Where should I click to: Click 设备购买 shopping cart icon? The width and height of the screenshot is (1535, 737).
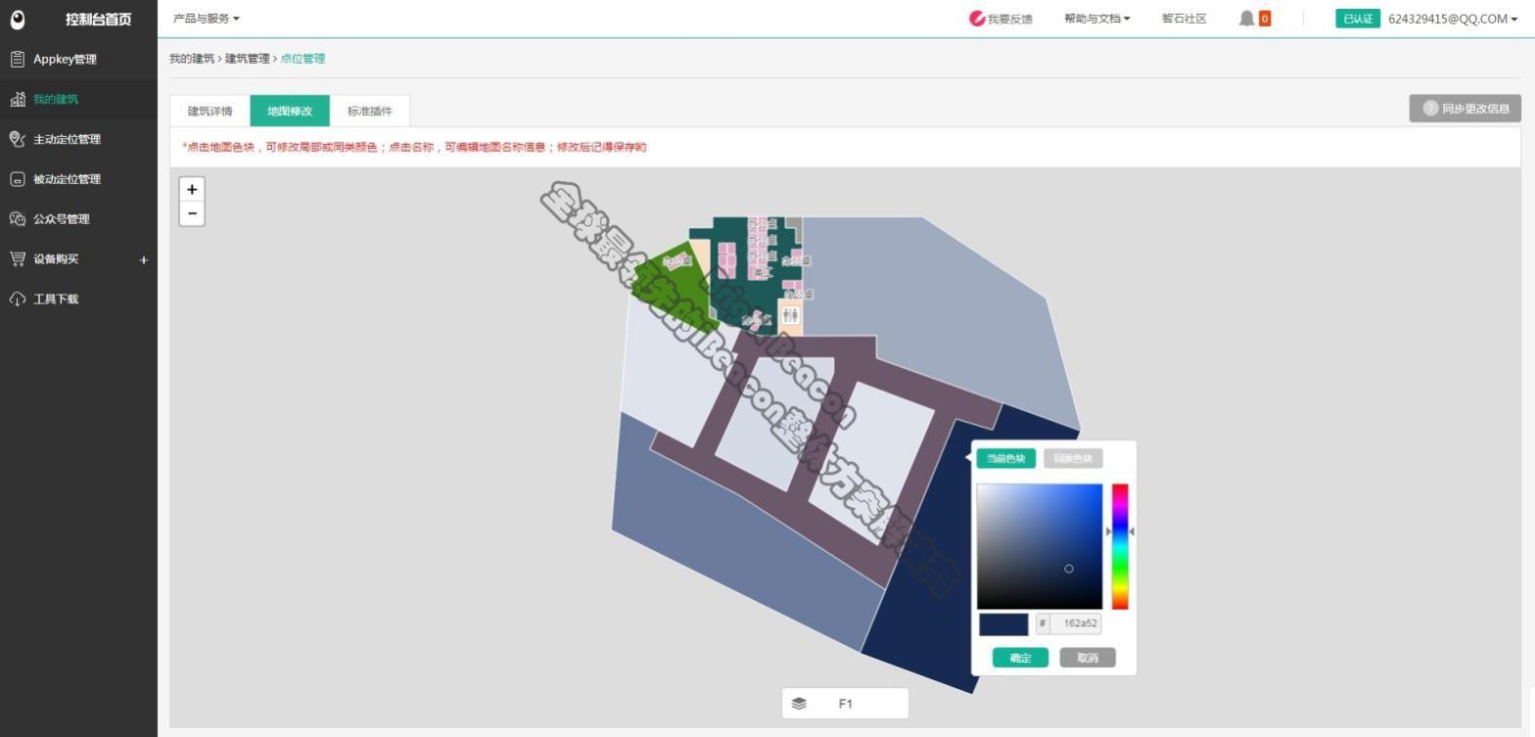[x=17, y=258]
